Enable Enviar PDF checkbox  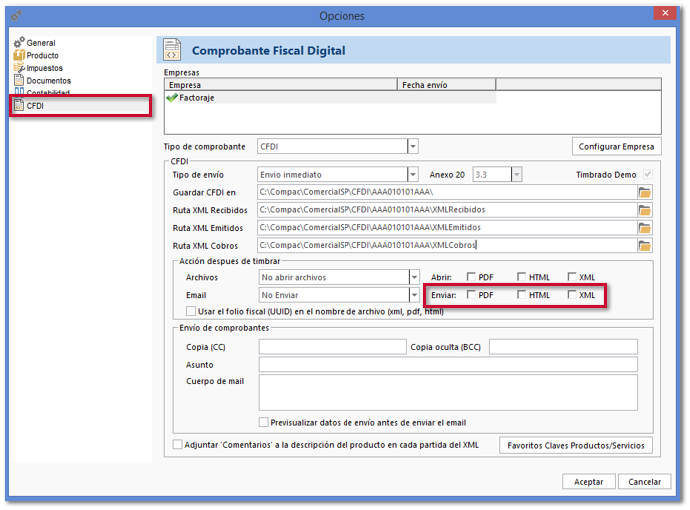[x=472, y=295]
